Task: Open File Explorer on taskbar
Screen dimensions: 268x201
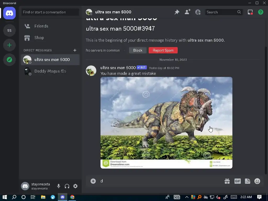Action: tap(43, 197)
